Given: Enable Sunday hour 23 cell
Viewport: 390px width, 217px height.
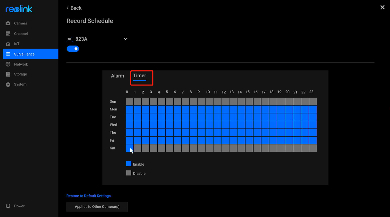Looking at the screenshot, I should (313, 101).
